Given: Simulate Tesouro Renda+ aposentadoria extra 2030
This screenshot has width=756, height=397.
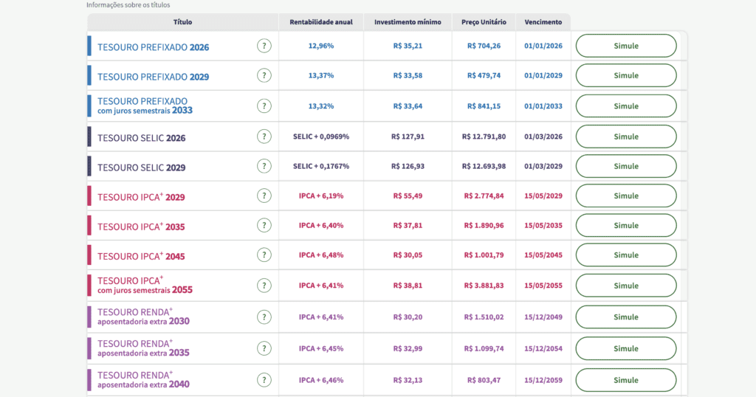Looking at the screenshot, I should [626, 317].
